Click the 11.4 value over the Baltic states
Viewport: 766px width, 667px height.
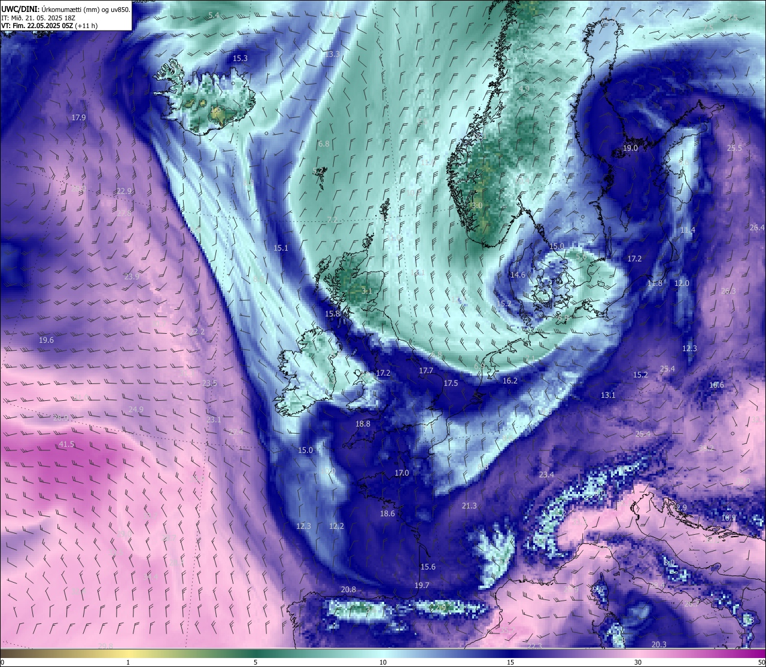[x=688, y=230]
